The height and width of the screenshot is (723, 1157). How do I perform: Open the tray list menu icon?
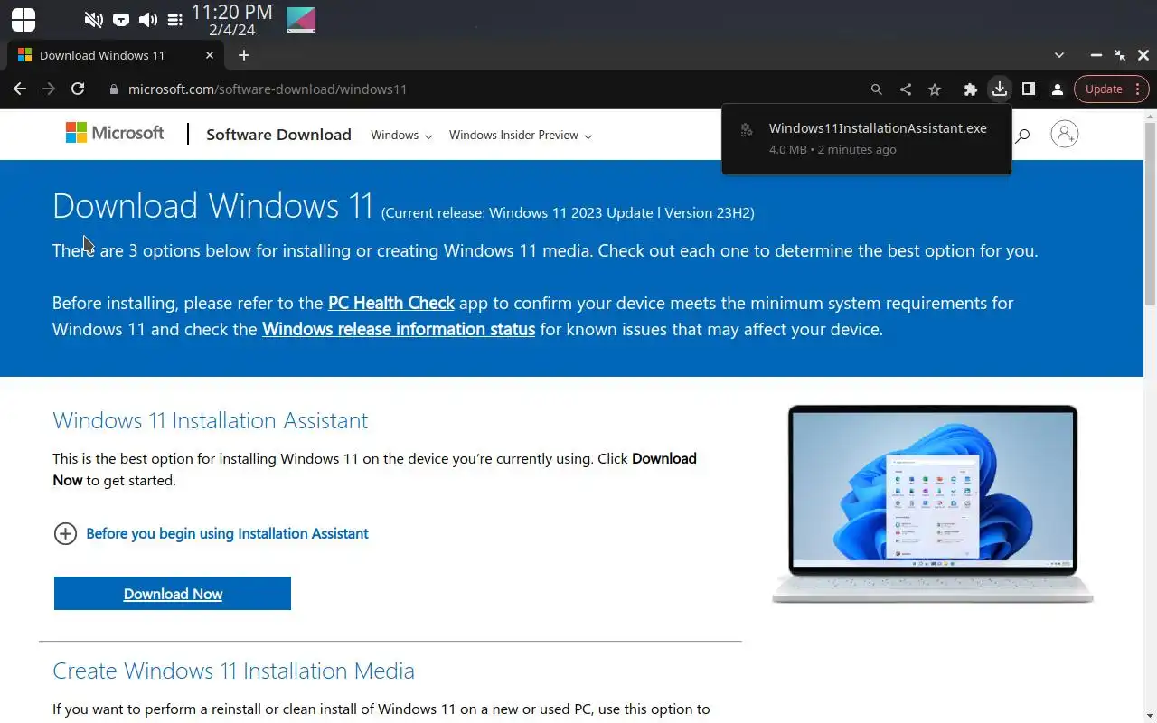175,20
